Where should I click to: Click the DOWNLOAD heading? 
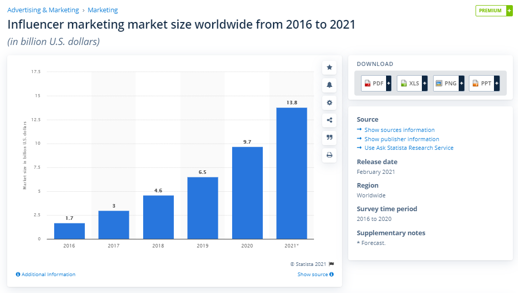point(375,64)
